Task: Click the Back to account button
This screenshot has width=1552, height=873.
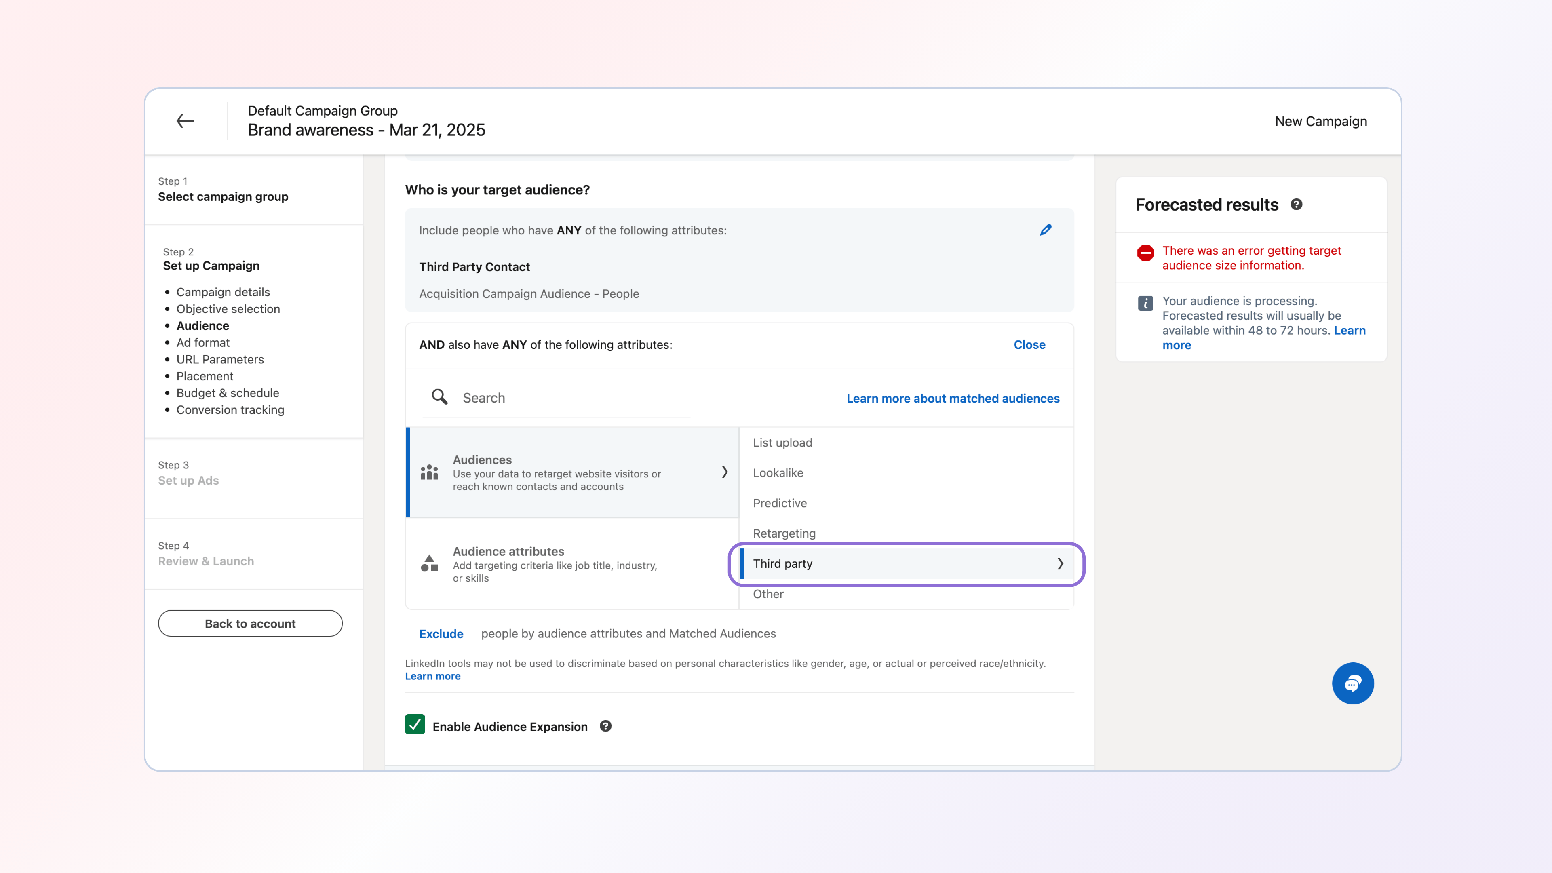Action: [250, 624]
